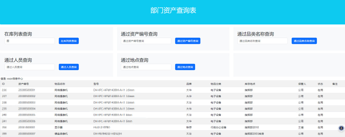The height and width of the screenshot is (137, 345).
Task: Focus the 在库列表查询 input containing 否
Action: pyautogui.click(x=30, y=41)
